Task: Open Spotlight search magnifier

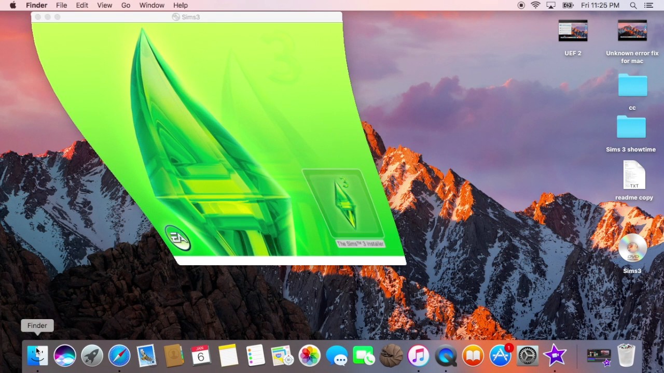Action: pyautogui.click(x=633, y=5)
